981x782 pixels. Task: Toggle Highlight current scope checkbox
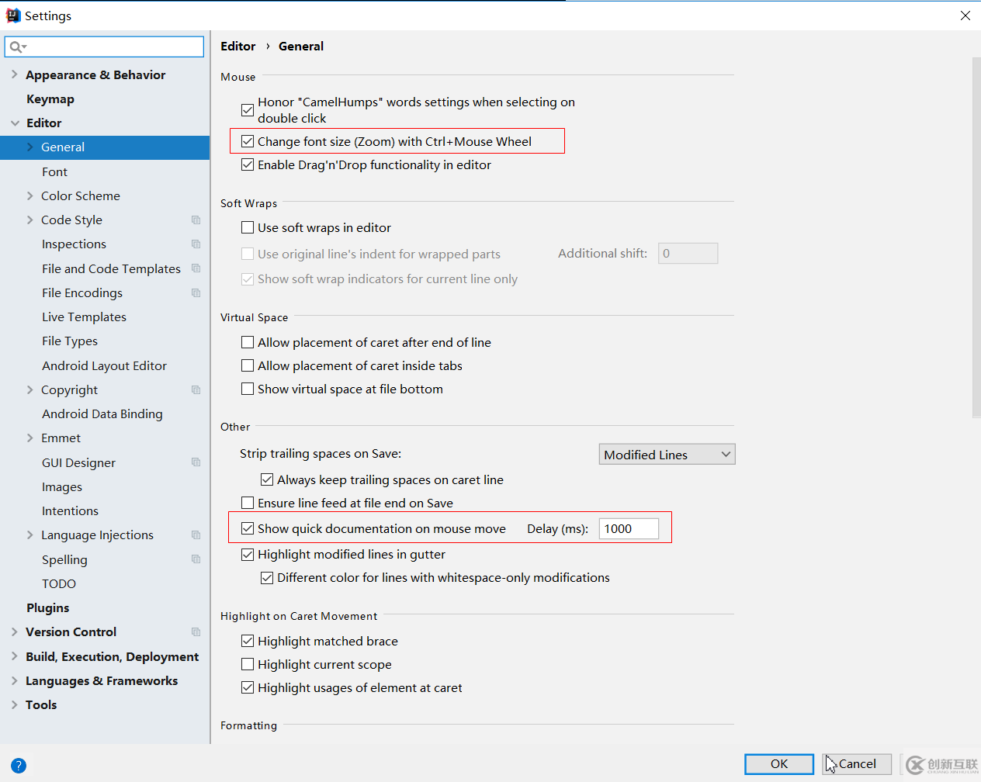tap(248, 664)
